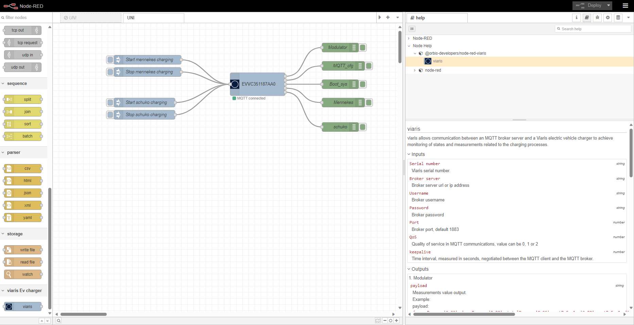Collapse the Outputs help section
634x325 pixels.
(418, 269)
